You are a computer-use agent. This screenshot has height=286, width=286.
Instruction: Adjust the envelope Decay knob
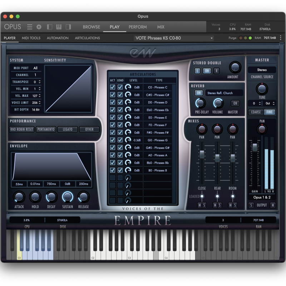coord(51,197)
